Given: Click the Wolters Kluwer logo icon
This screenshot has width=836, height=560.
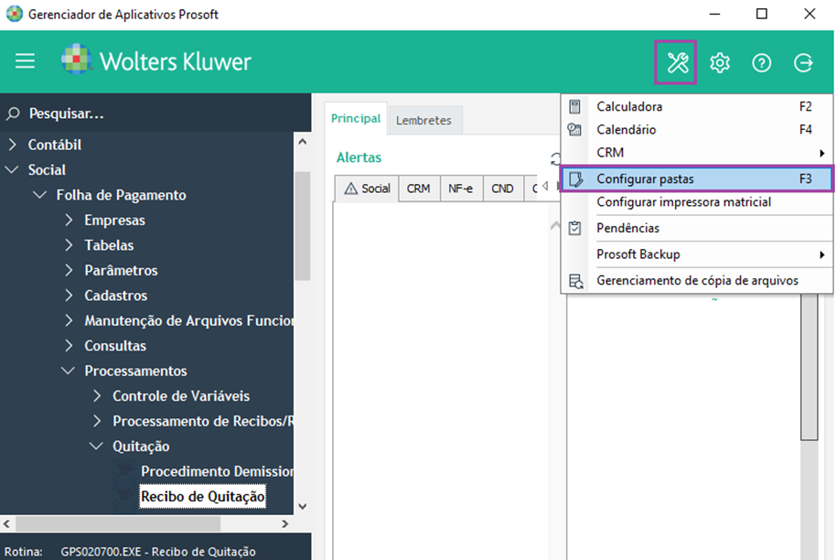Looking at the screenshot, I should tap(76, 59).
